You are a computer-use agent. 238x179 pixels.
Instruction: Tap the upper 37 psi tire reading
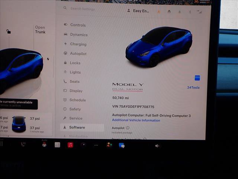point(35,119)
